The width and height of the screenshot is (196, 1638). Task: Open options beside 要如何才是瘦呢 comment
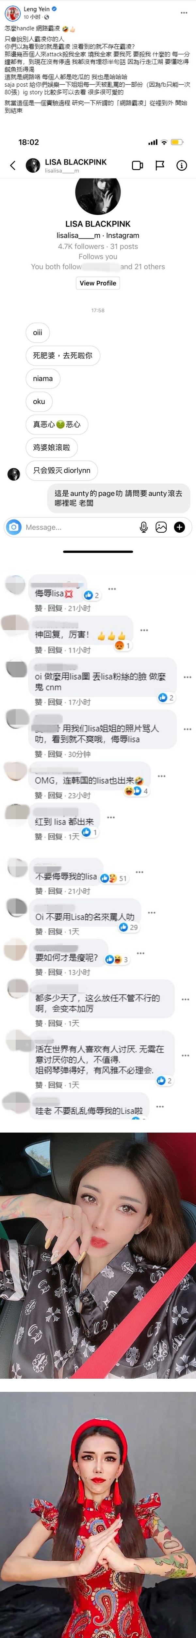tap(141, 953)
